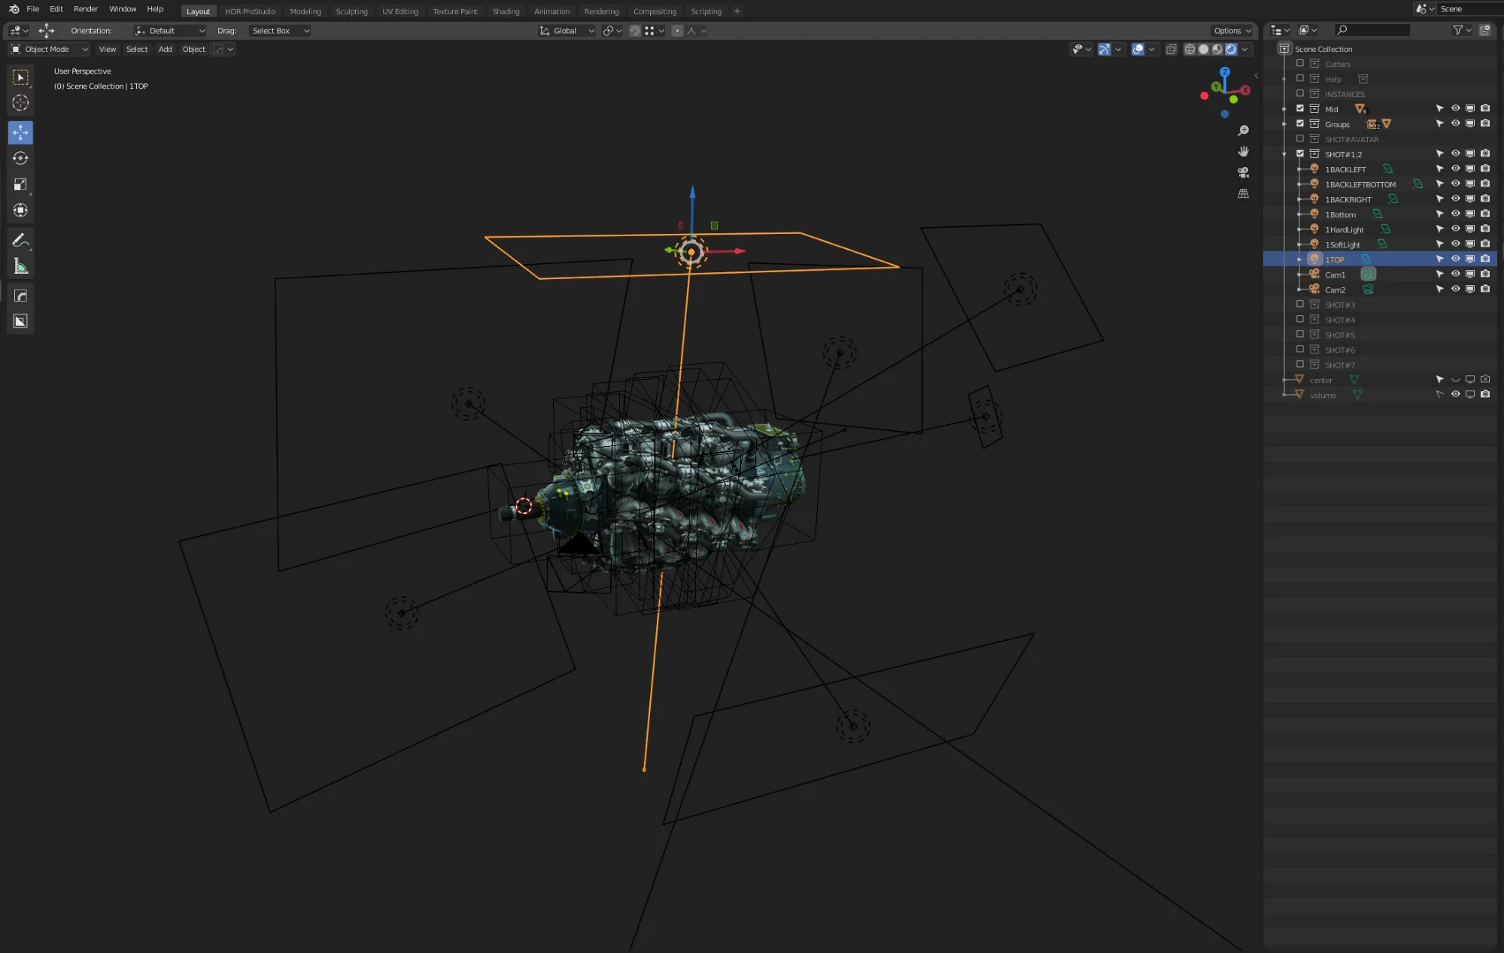This screenshot has width=1504, height=953.
Task: Click the Cam1 camera data icon
Action: [1368, 275]
